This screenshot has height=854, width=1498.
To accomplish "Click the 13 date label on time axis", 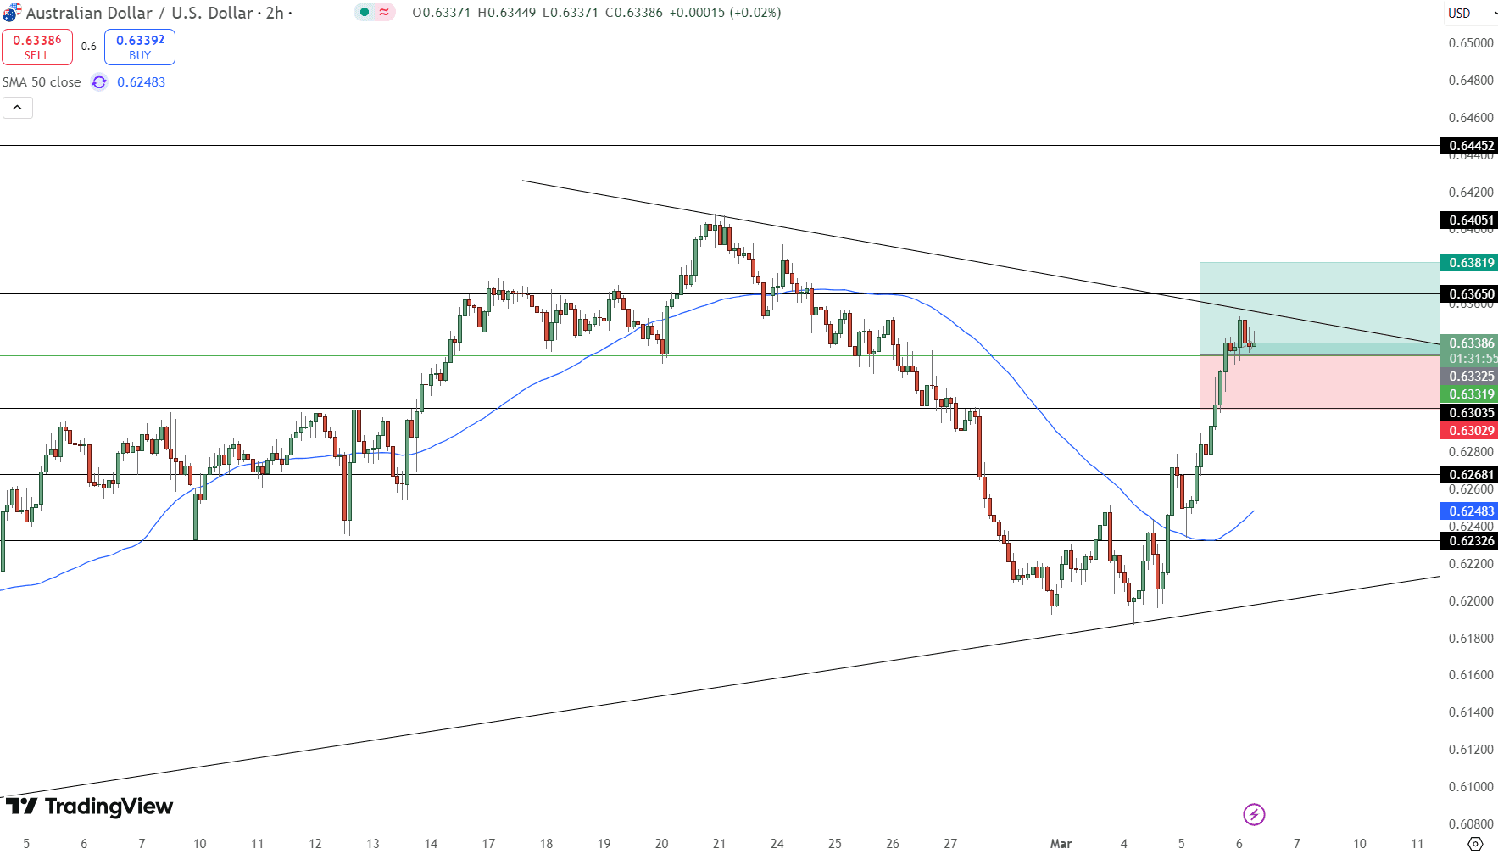I will [x=373, y=844].
